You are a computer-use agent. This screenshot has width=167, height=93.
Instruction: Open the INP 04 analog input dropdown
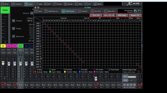point(30,21)
